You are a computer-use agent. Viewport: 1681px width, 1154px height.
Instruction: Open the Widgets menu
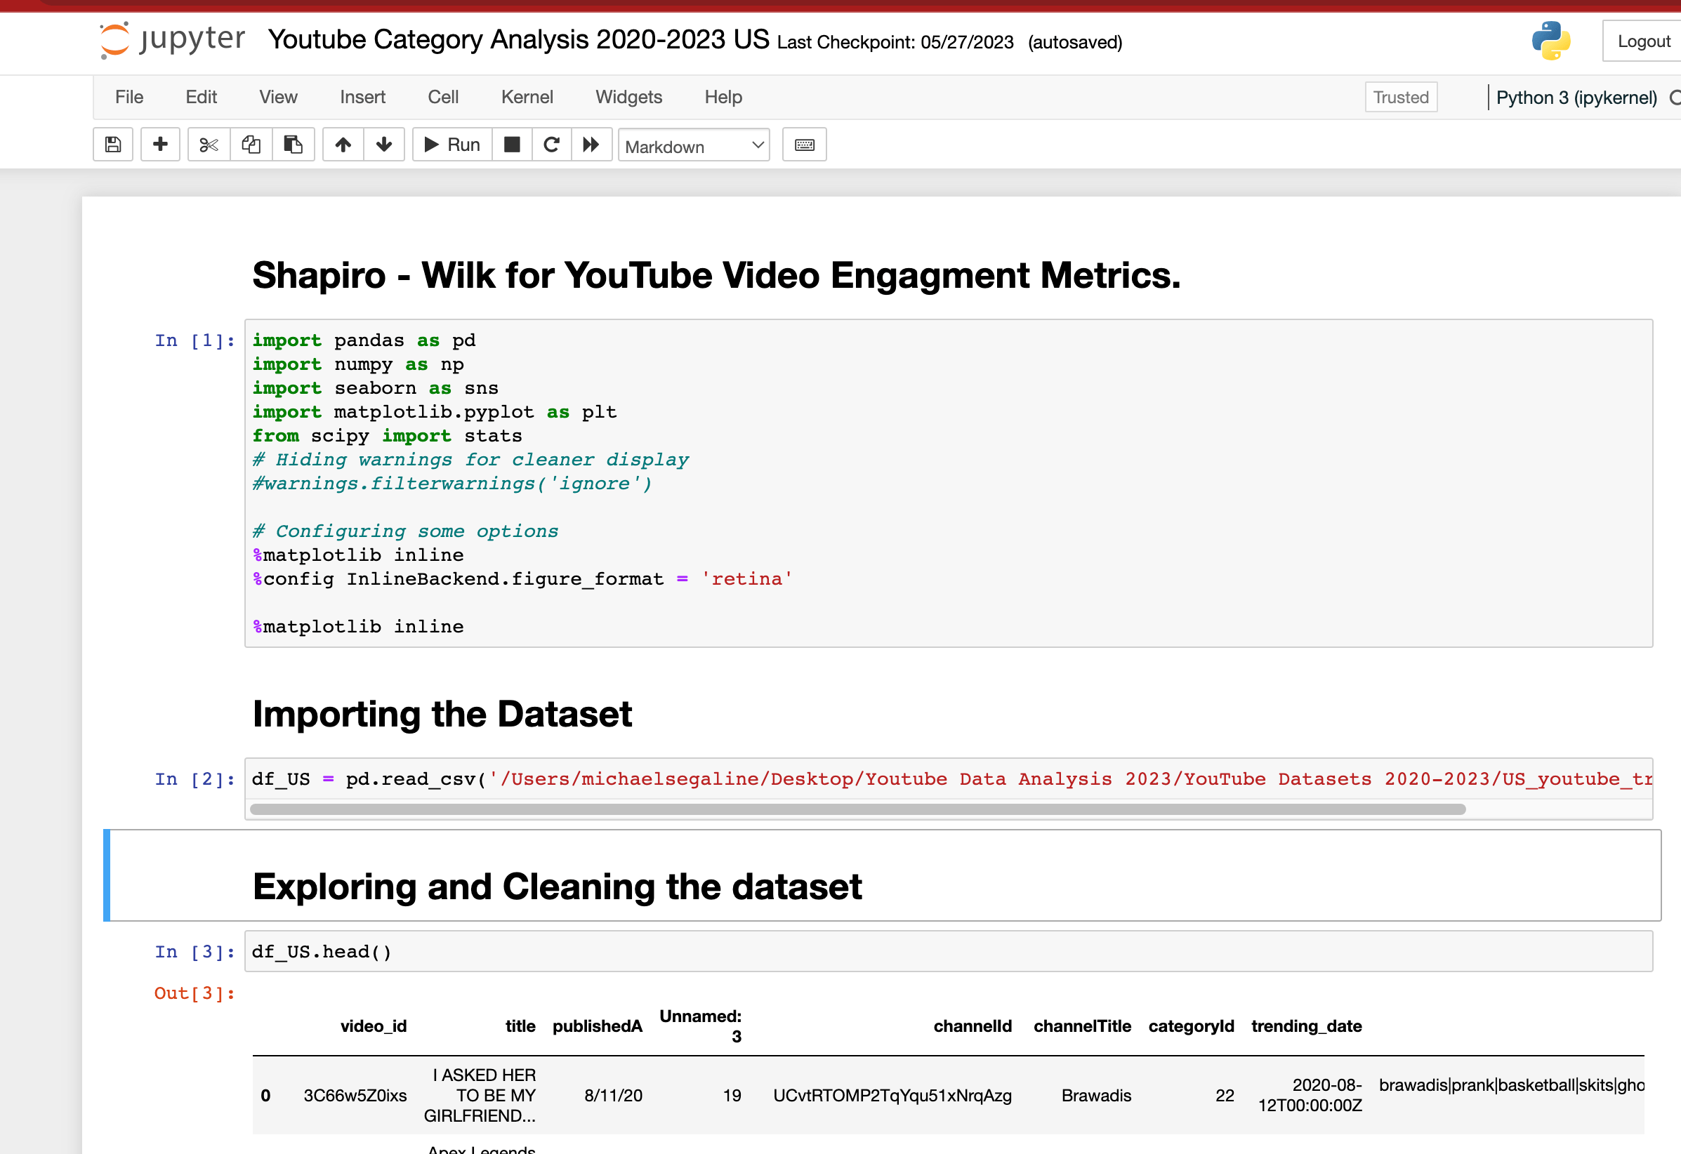click(x=628, y=97)
